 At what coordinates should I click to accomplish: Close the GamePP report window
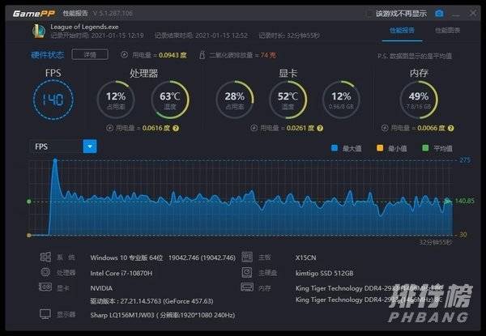point(473,13)
